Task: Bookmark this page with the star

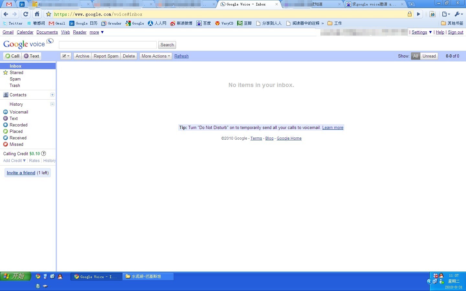Action: click(49, 14)
